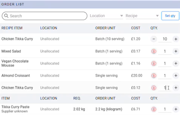Click QTY. header in ingredients table

(154, 98)
